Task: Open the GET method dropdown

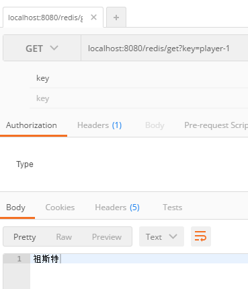Action: [42, 48]
